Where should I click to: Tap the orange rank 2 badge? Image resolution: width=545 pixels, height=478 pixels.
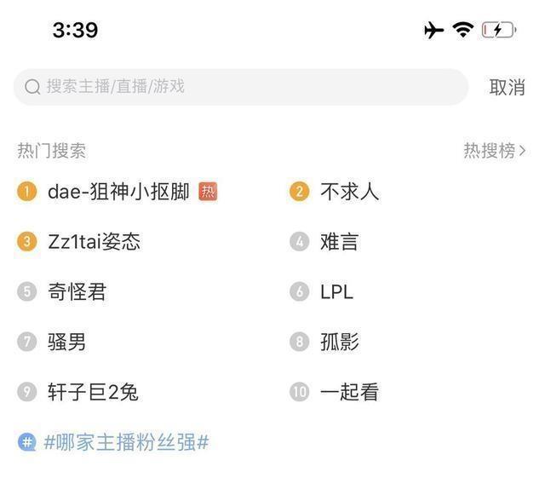pyautogui.click(x=299, y=192)
